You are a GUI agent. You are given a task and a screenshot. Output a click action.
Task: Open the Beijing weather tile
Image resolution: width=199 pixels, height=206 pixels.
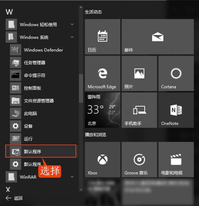[x=102, y=110]
